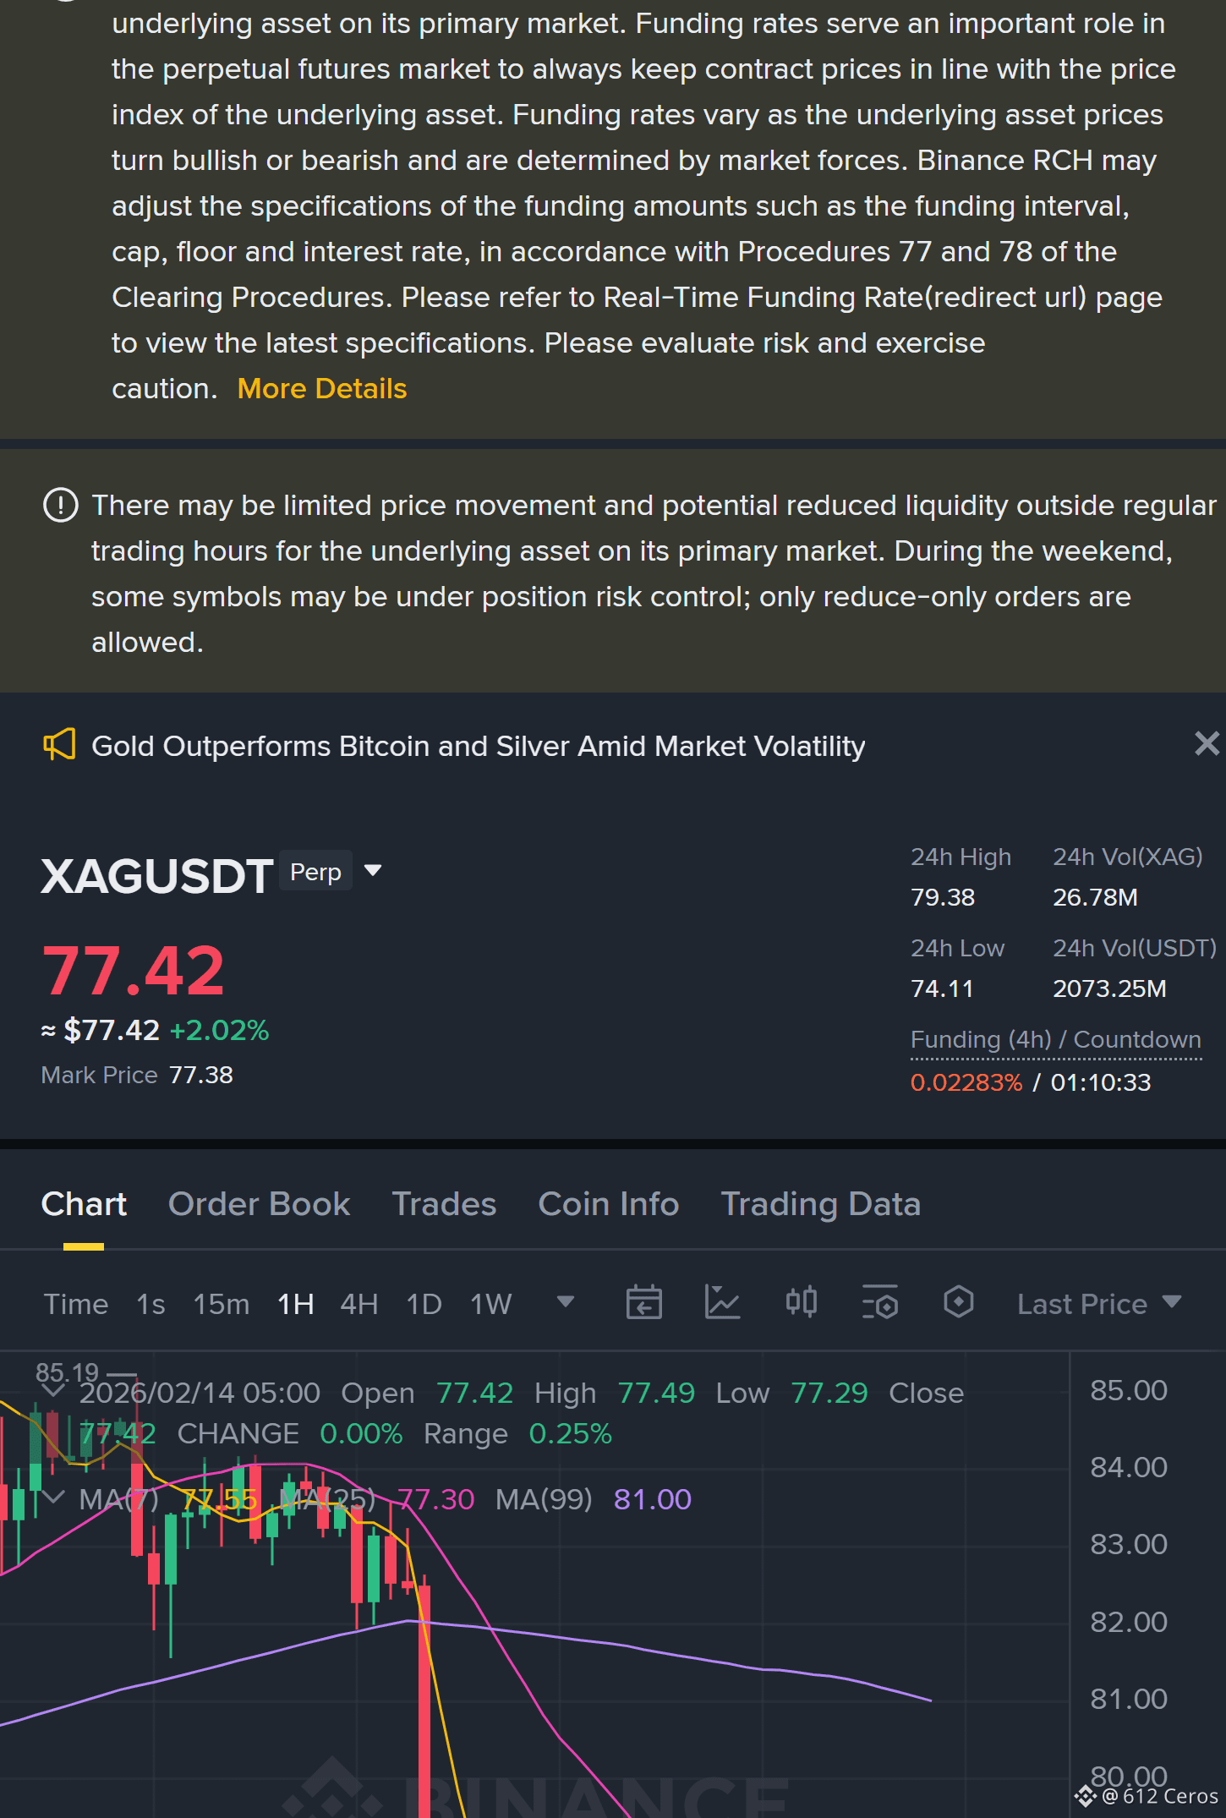Change candlestick chart style icon
Screen dimensions: 1226x1818
click(x=801, y=1302)
